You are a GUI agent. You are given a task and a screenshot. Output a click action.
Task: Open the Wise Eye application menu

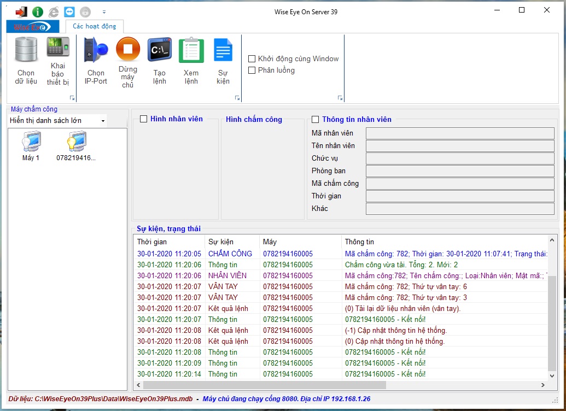tap(32, 27)
